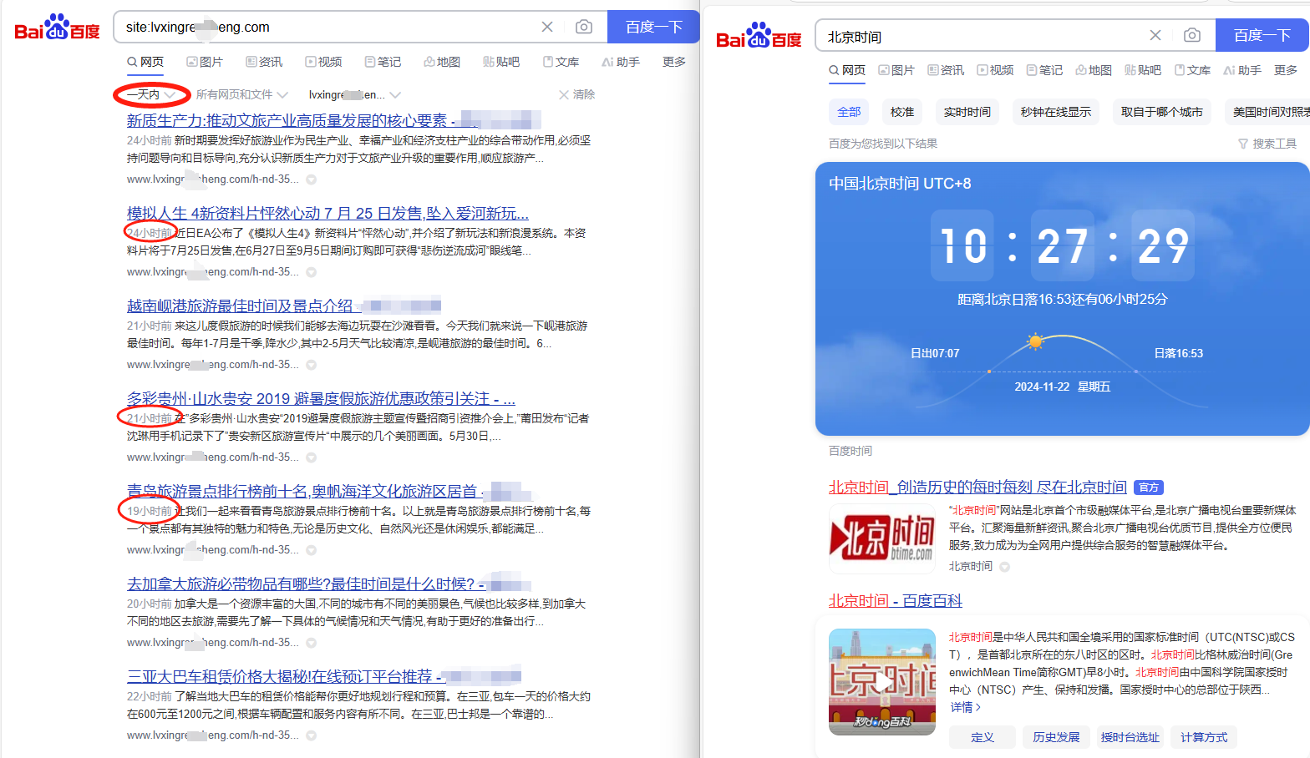Play the 秒懂百科 video thumbnail

(882, 682)
